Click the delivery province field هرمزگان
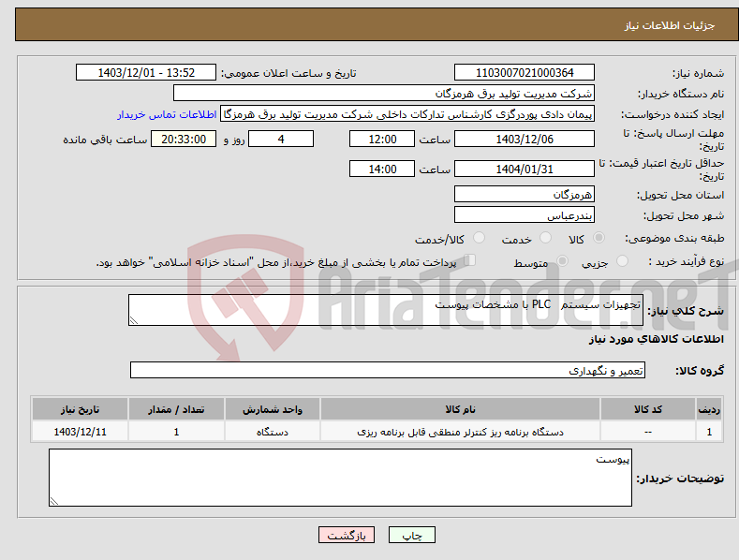739x560 pixels. click(525, 194)
